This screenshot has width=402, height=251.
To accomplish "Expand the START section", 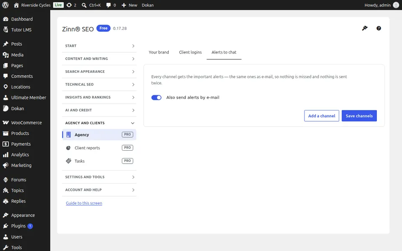I will pyautogui.click(x=99, y=46).
